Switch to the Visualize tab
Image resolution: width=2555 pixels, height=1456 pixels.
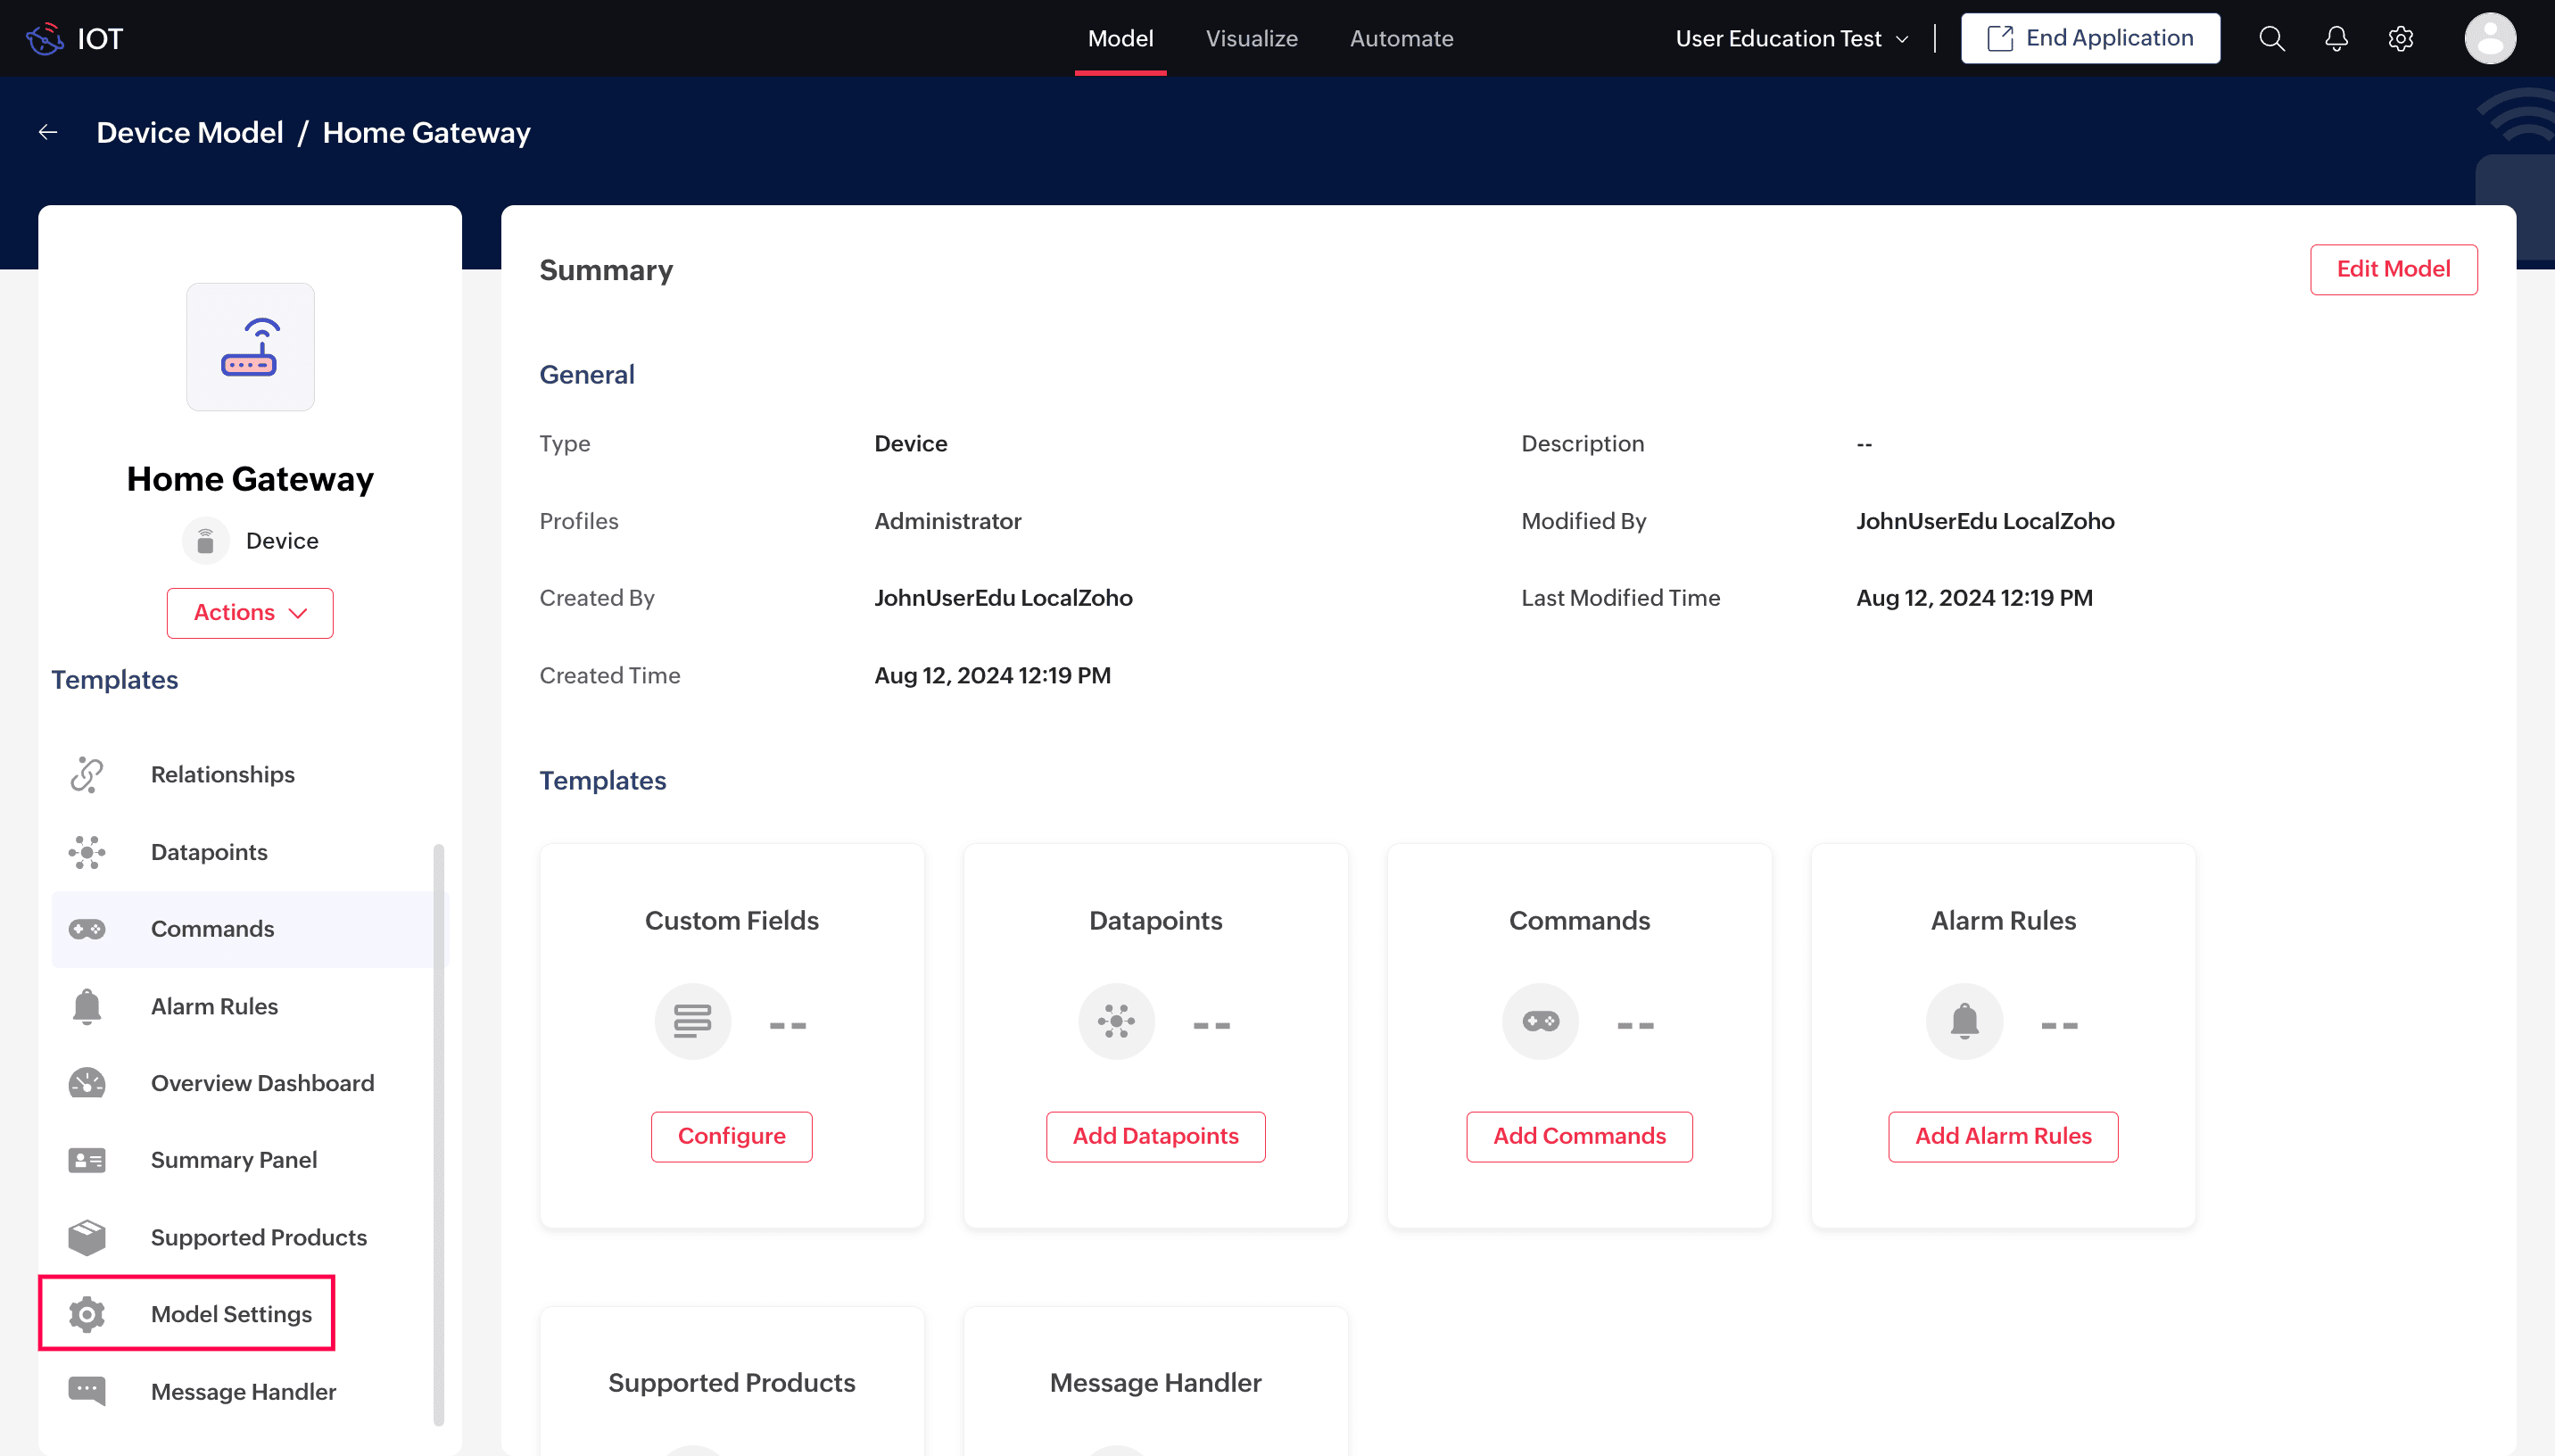click(x=1251, y=38)
